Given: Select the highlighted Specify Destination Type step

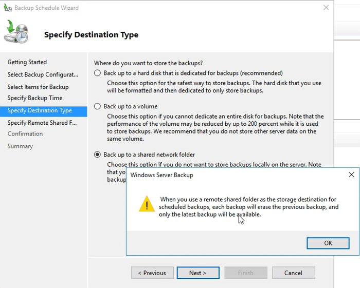Looking at the screenshot, I should pos(40,110).
